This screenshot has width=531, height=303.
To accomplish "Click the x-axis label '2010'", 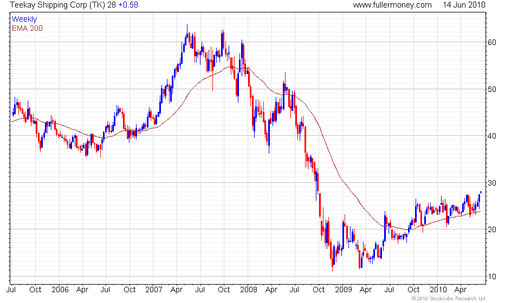I will point(438,290).
